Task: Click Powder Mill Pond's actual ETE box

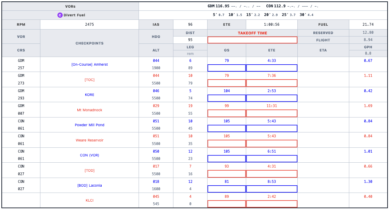Action: point(272,129)
